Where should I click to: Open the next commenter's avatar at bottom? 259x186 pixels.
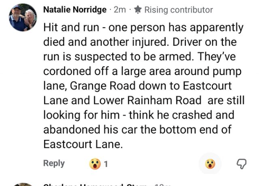[22, 184]
